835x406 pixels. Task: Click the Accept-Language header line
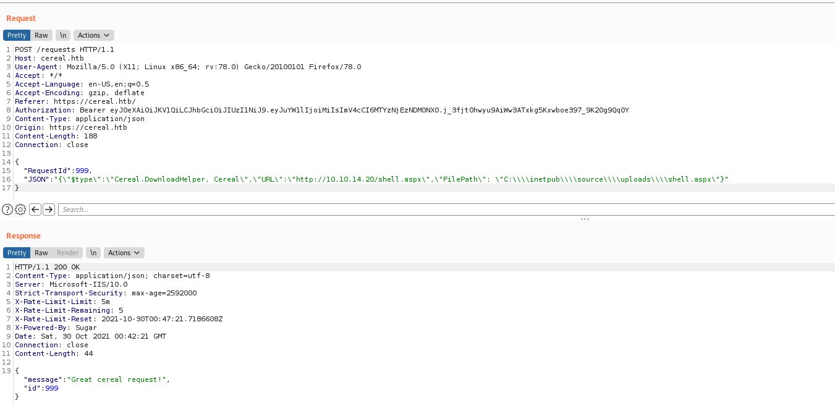coord(82,84)
